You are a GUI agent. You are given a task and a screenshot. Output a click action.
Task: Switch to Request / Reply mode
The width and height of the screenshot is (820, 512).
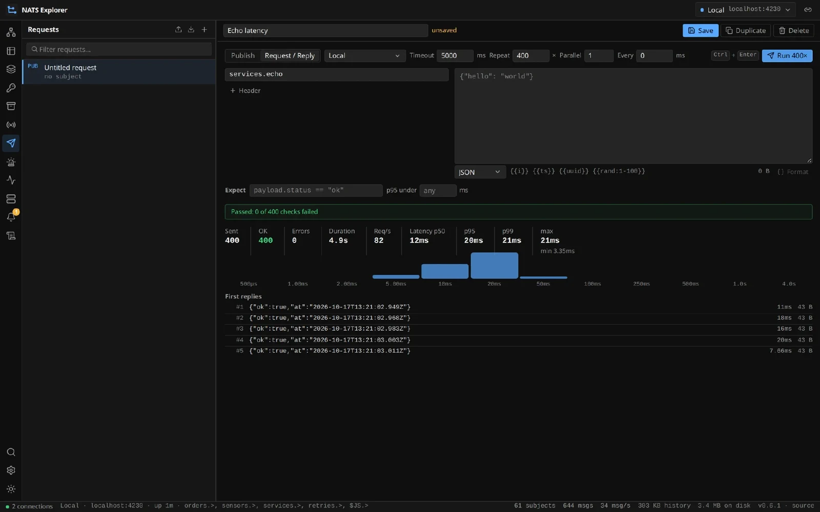click(290, 55)
